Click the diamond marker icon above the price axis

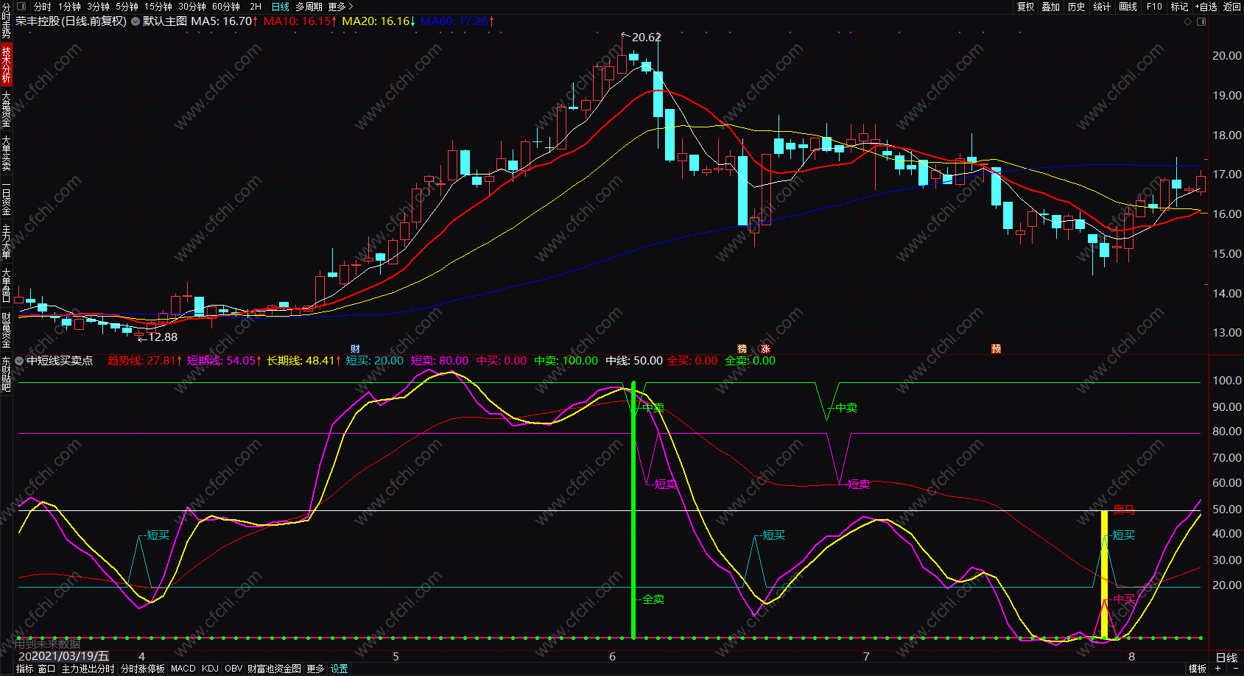pyautogui.click(x=1187, y=21)
